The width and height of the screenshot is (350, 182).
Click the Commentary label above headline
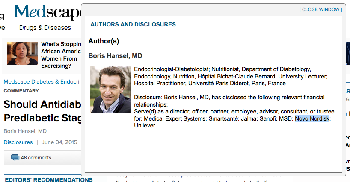(x=21, y=91)
